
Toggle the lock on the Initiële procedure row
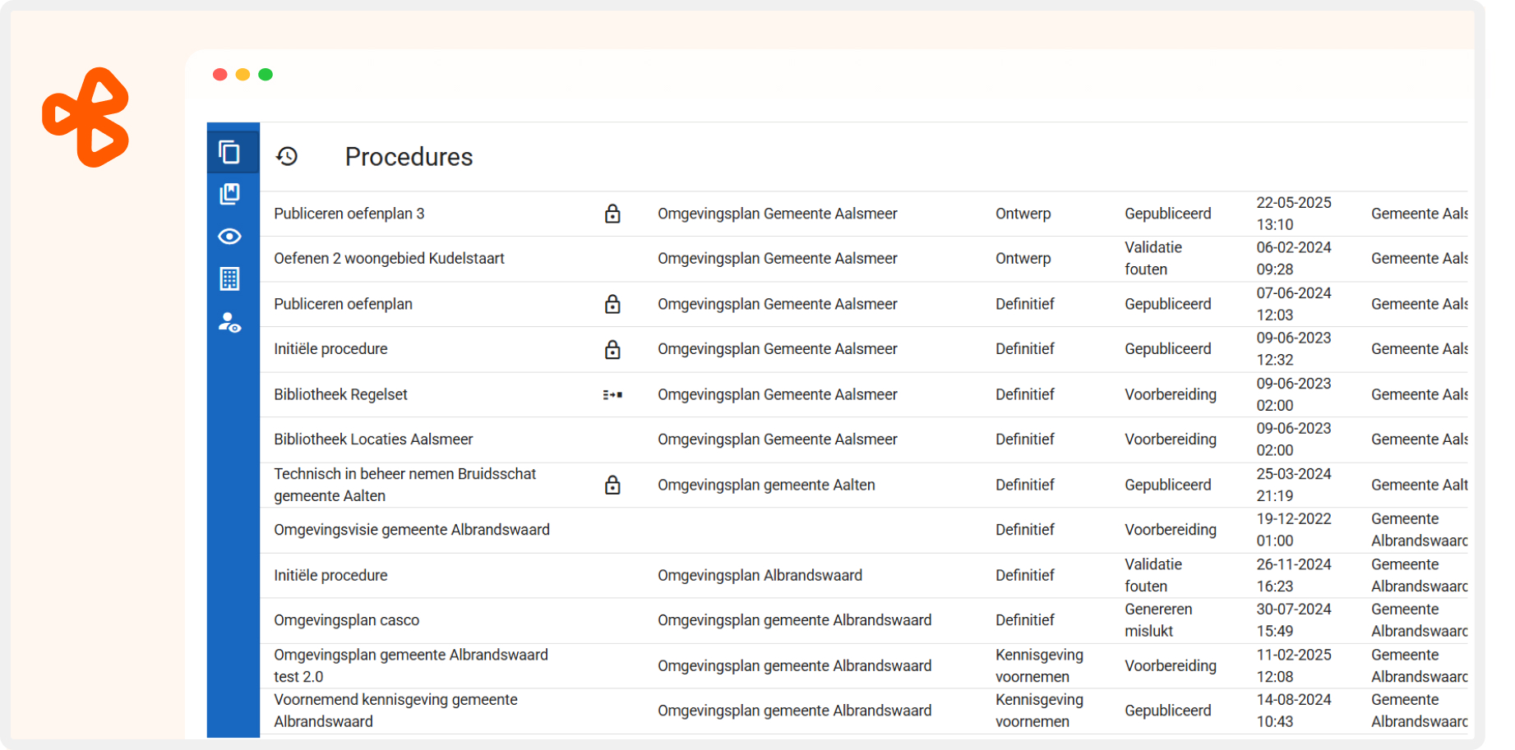tap(612, 349)
